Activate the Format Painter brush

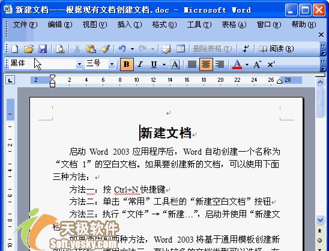(x=105, y=49)
